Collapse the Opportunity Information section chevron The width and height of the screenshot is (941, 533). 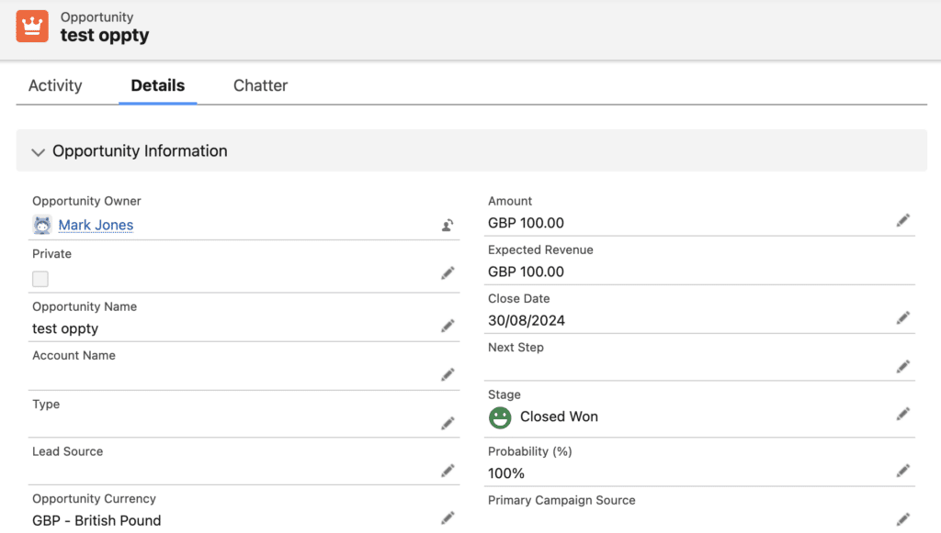[x=39, y=152]
